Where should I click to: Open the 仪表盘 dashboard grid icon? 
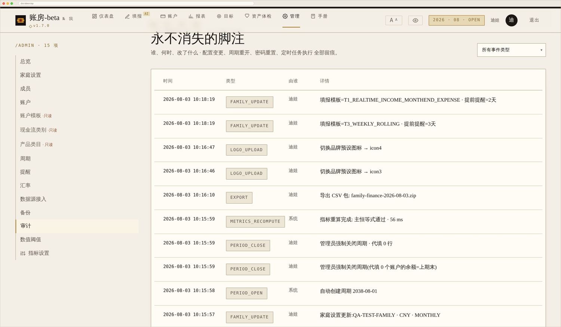point(94,16)
